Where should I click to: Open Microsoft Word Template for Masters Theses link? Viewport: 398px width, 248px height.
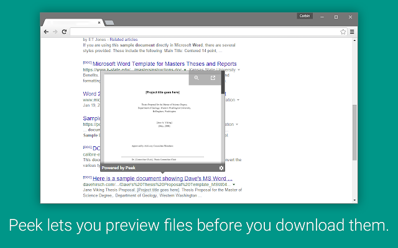164,64
